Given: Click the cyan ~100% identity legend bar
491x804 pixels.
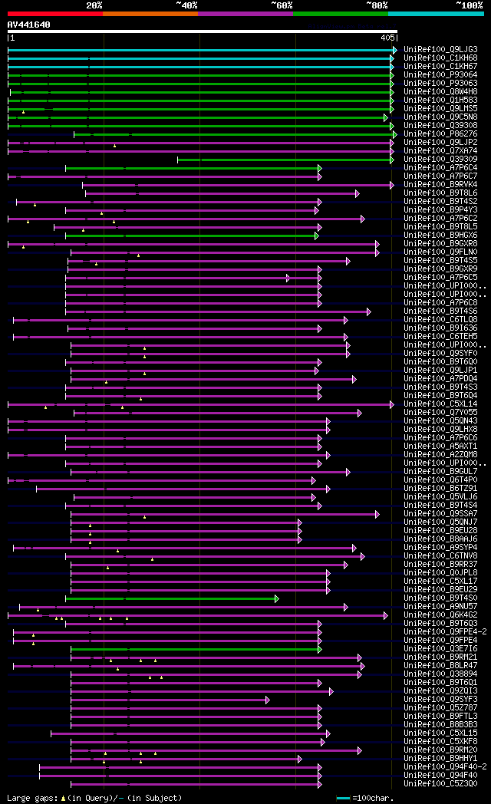Looking at the screenshot, I should (436, 14).
